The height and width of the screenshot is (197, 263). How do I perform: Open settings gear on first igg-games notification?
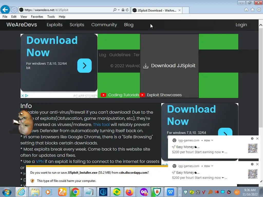[x=252, y=139]
